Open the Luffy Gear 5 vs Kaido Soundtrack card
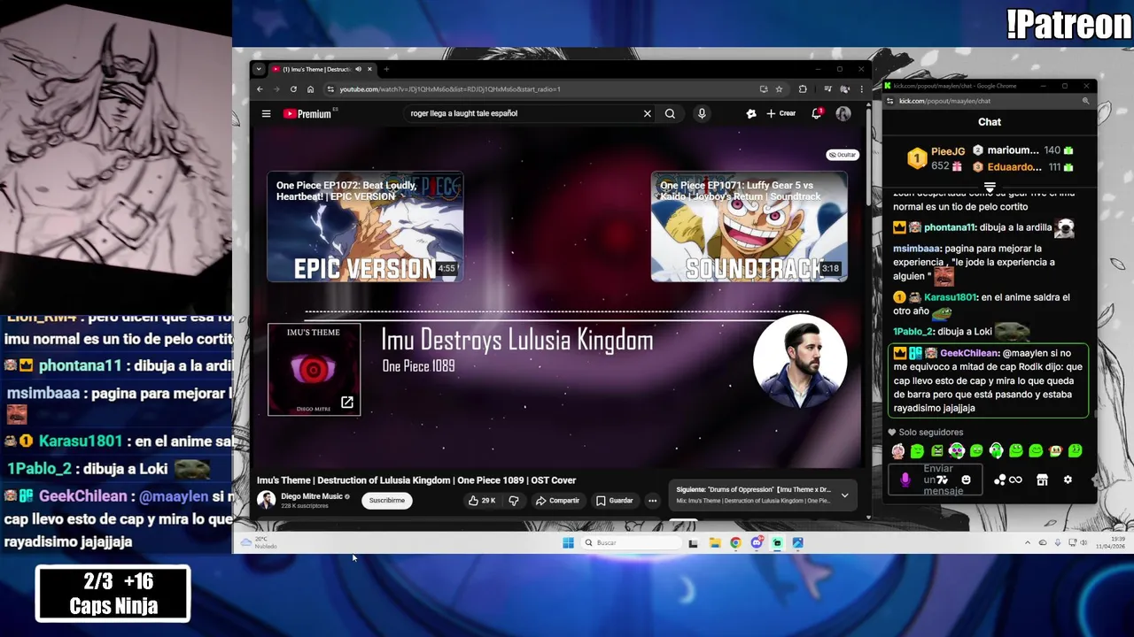Viewport: 1134px width, 637px height. [750, 226]
